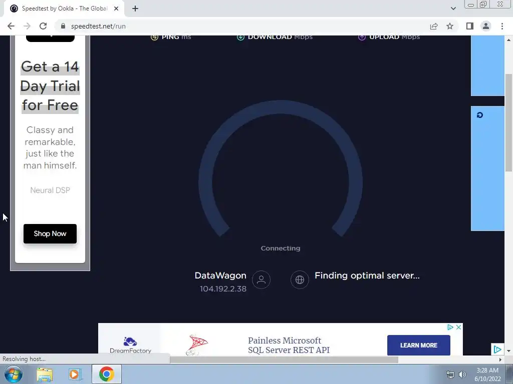Screen dimensions: 513x384
Task: Select the Speedtest by Ookla tab
Action: [64, 8]
